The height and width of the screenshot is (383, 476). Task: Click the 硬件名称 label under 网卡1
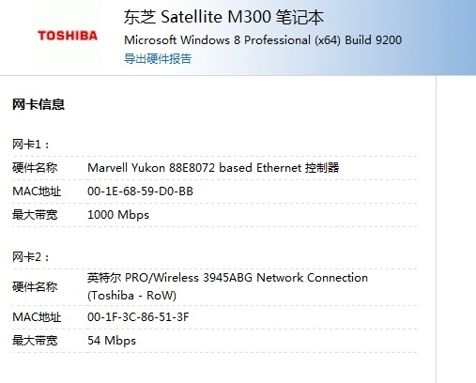[x=35, y=168]
